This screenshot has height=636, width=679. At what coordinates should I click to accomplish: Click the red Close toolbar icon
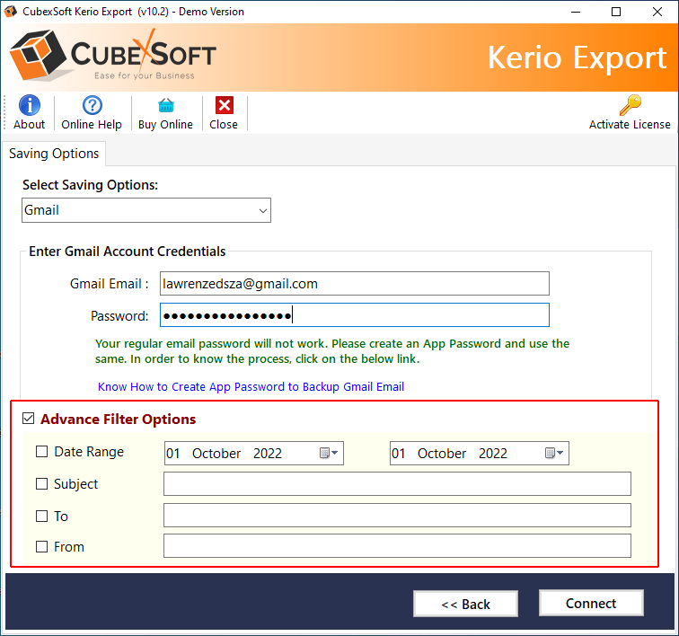[x=224, y=105]
